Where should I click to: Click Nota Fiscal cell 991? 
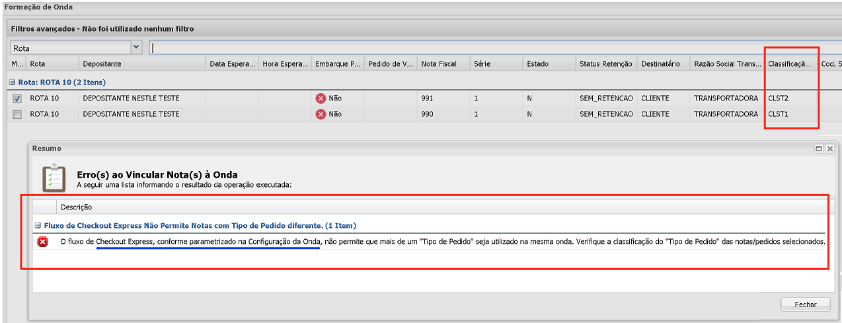[x=443, y=98]
